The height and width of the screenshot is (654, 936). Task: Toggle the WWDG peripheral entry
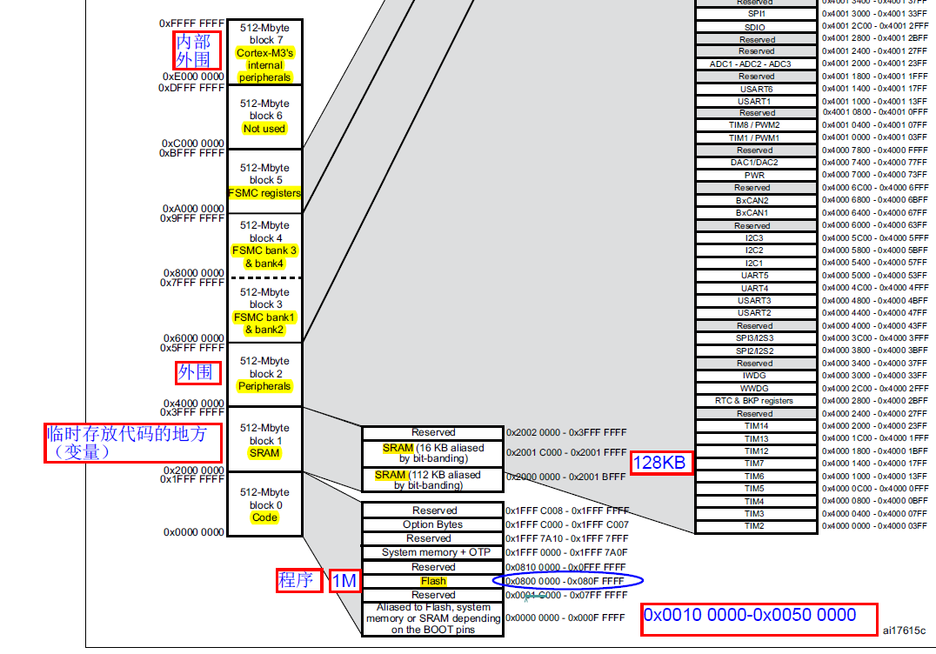[755, 388]
